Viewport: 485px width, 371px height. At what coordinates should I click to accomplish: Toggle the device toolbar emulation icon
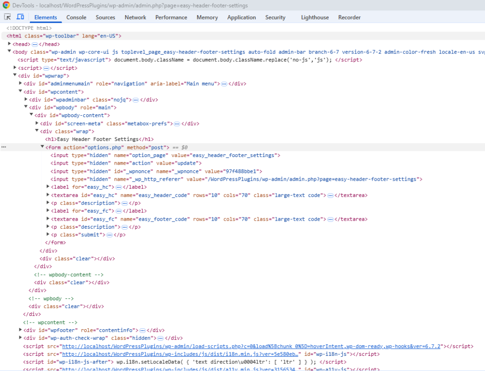[x=20, y=17]
